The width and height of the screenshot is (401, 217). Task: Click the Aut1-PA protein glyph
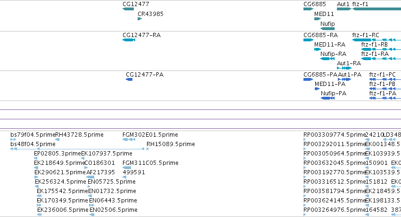344,79
